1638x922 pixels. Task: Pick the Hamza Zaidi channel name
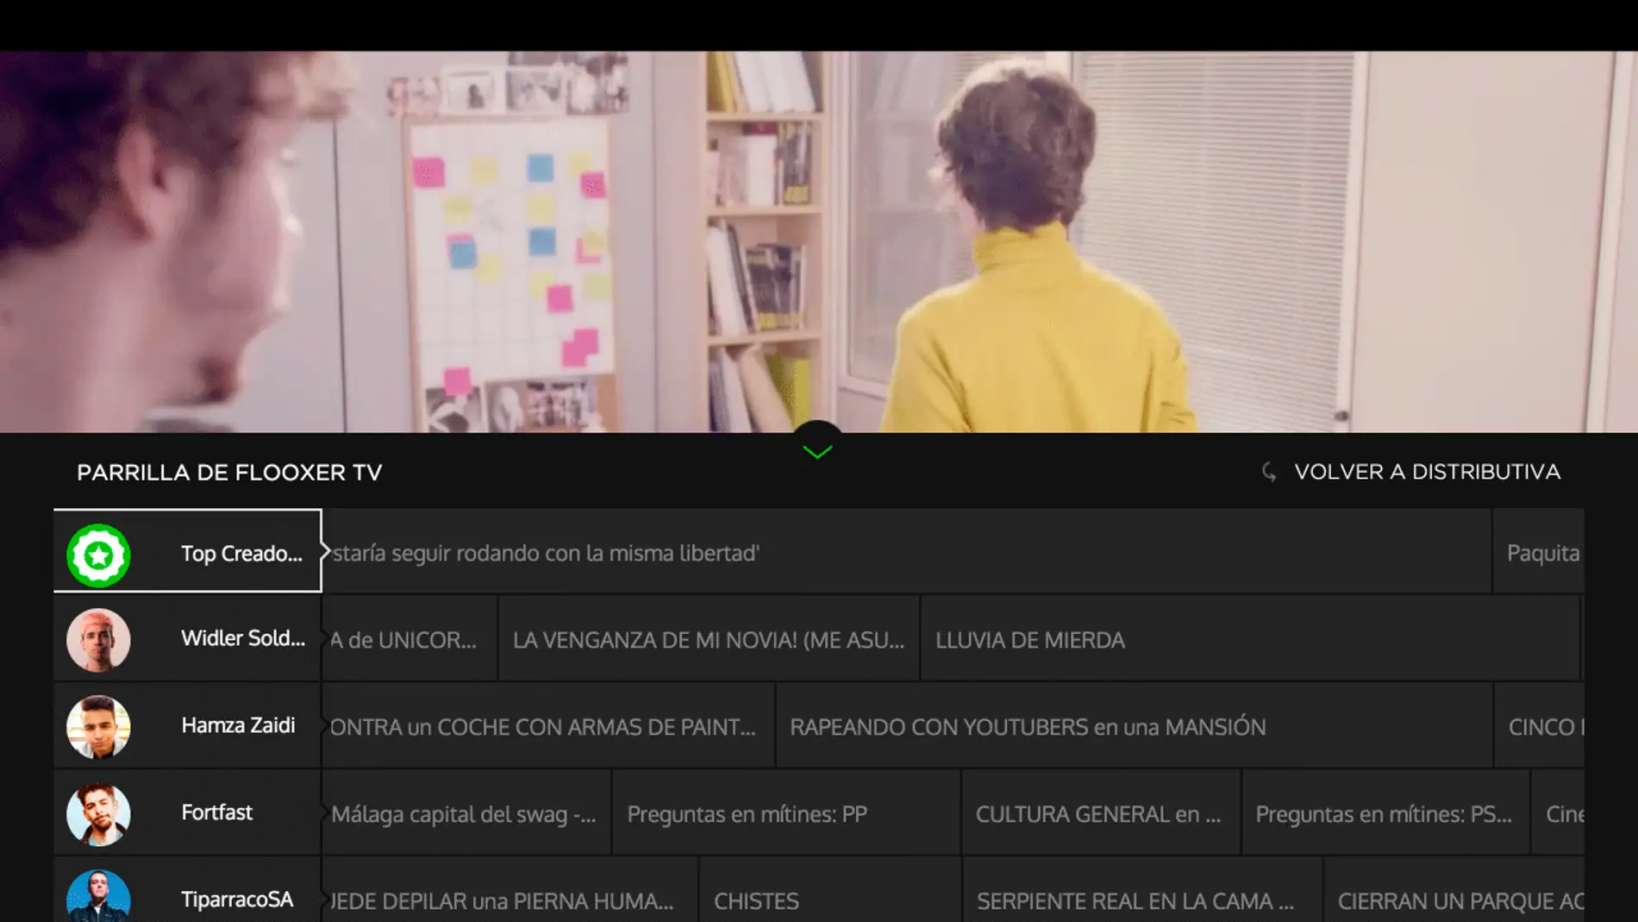click(x=238, y=725)
